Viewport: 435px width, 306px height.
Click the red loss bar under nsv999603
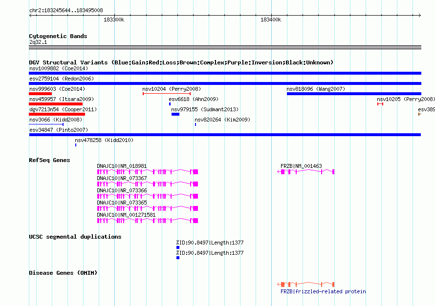(40, 94)
